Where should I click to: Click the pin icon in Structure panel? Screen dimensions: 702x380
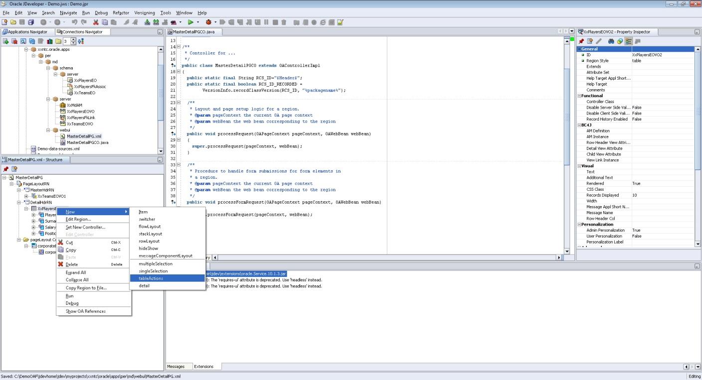6,169
